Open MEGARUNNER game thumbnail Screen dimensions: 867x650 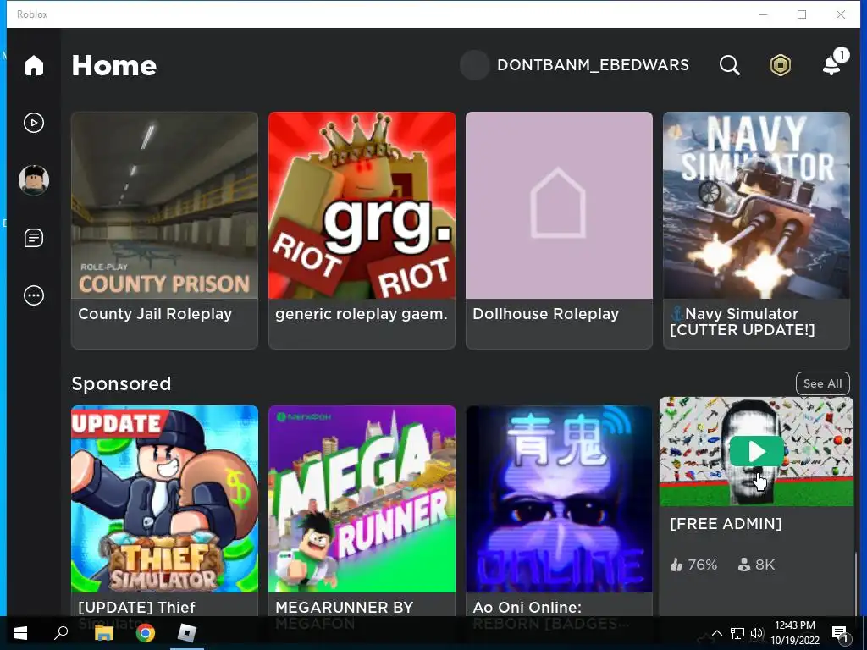pos(362,499)
